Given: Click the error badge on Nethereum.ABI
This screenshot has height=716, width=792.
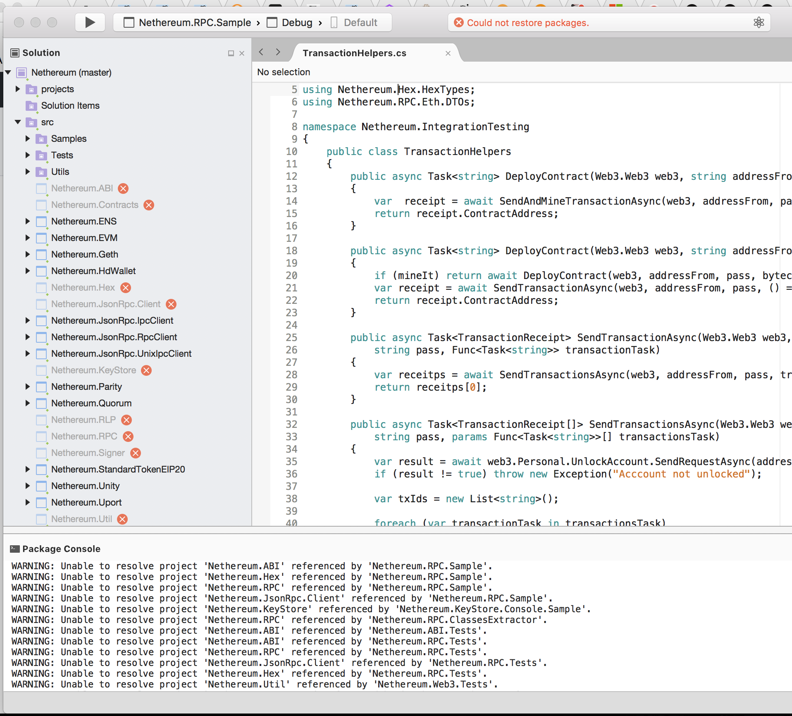Looking at the screenshot, I should click(123, 189).
